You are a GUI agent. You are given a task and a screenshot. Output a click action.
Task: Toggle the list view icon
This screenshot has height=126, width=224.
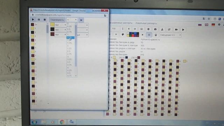tap(149, 35)
